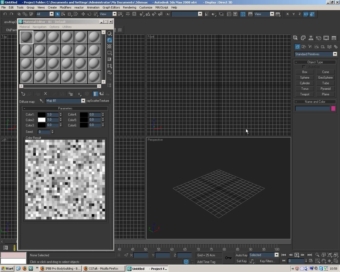Click the white Color2 swatch
The width and height of the screenshot is (340, 272).
click(42, 120)
